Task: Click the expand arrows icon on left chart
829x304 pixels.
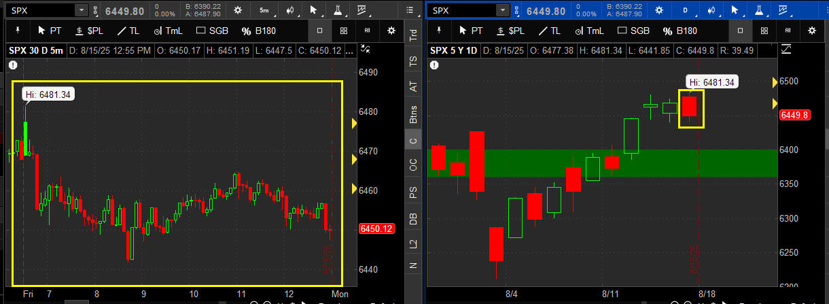Action: (366, 49)
